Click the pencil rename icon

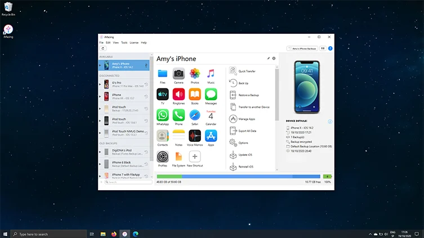click(269, 59)
